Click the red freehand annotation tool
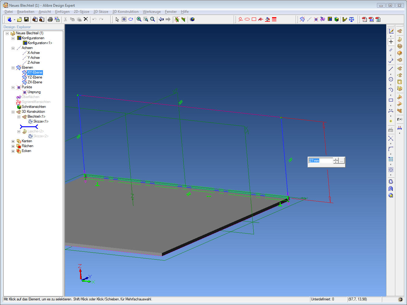Viewport: 407px width, 305px height. [240, 19]
